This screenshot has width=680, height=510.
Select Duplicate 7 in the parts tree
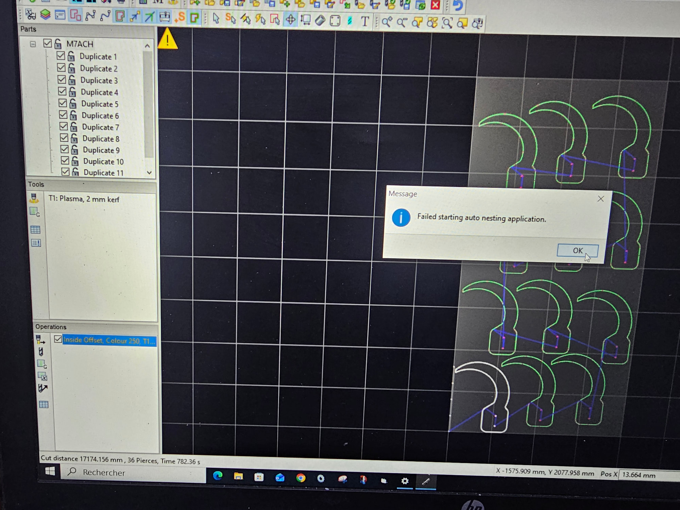point(101,127)
